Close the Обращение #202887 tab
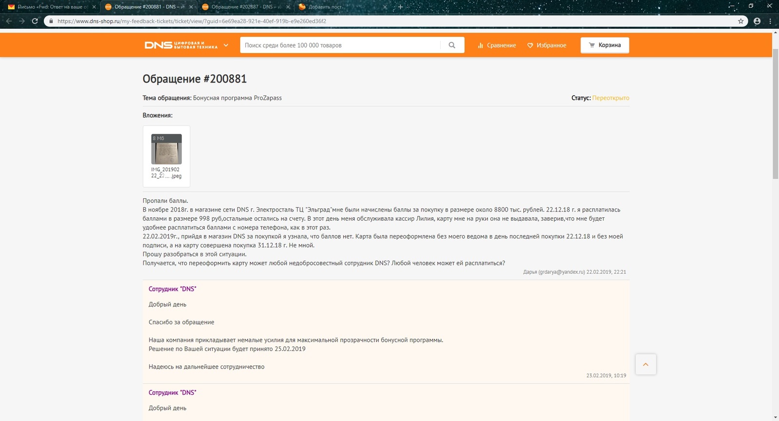The width and height of the screenshot is (779, 421). tap(288, 7)
